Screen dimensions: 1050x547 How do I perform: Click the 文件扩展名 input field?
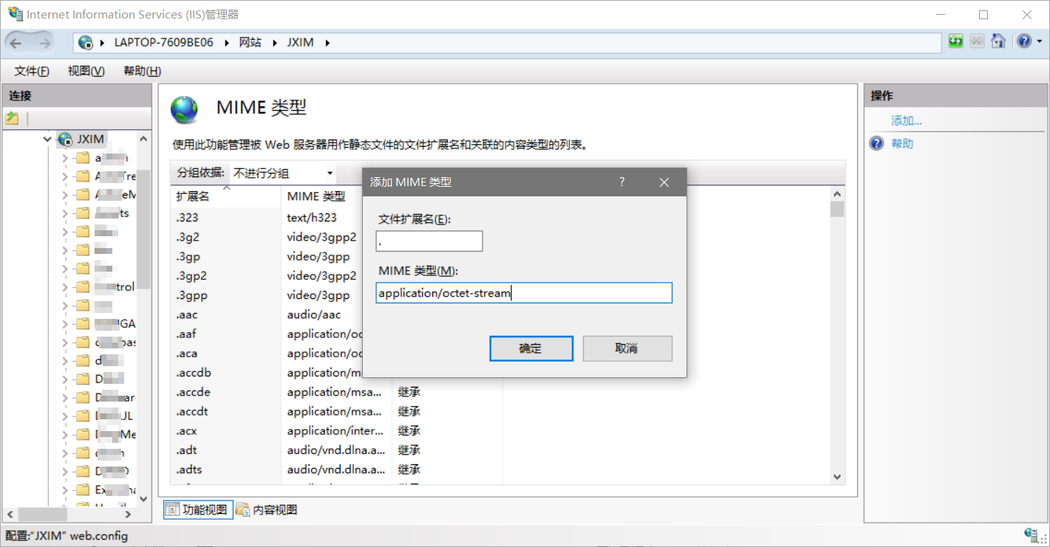tap(429, 241)
